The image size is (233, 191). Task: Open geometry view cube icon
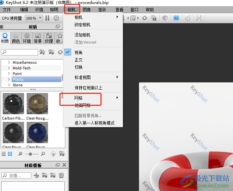tap(165, 18)
